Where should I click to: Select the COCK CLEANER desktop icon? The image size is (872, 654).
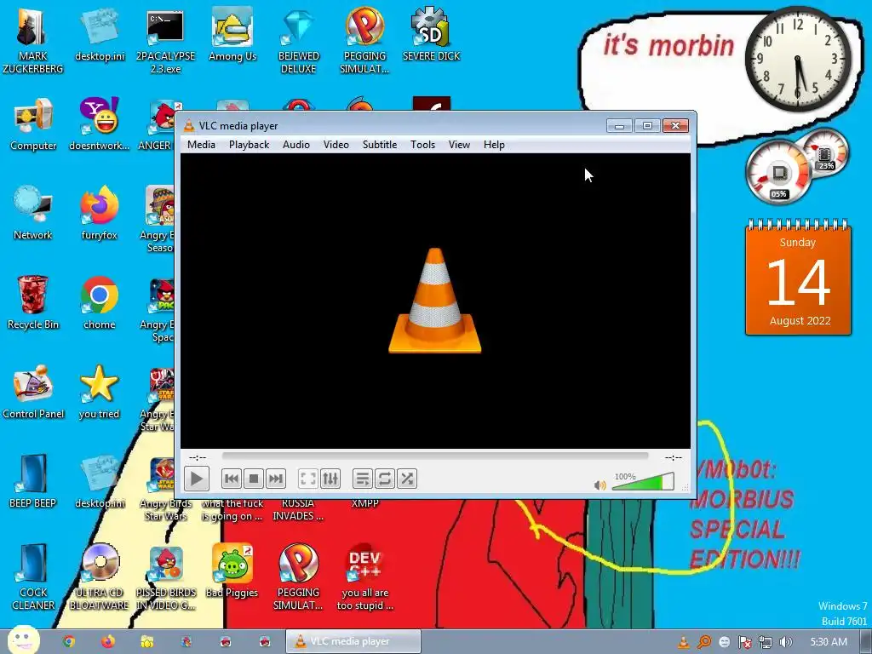33,577
